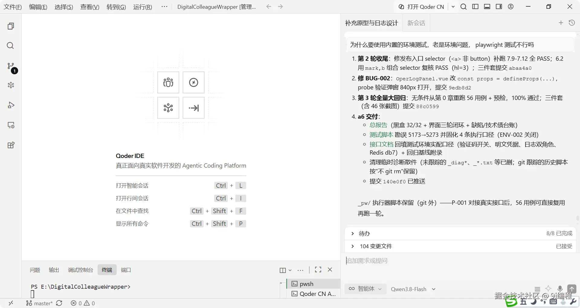Open the Qwen3.8-Flash model dropdown
The height and width of the screenshot is (308, 580).
(413, 289)
